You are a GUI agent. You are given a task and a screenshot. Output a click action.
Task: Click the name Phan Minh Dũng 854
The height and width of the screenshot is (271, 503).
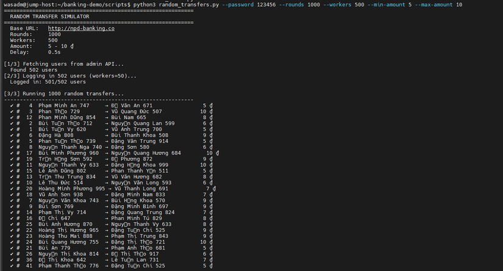click(67, 117)
